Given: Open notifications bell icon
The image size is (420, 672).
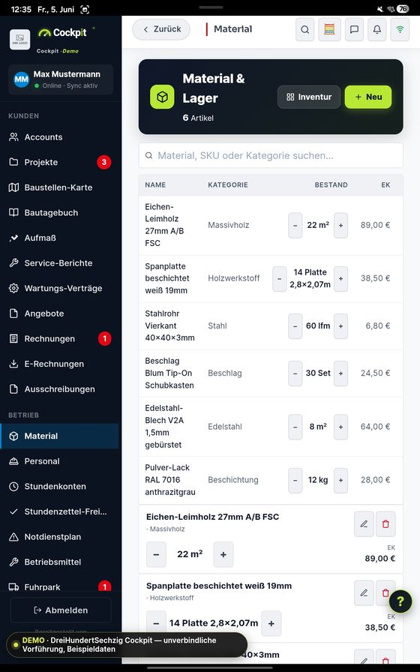Looking at the screenshot, I should tap(376, 29).
